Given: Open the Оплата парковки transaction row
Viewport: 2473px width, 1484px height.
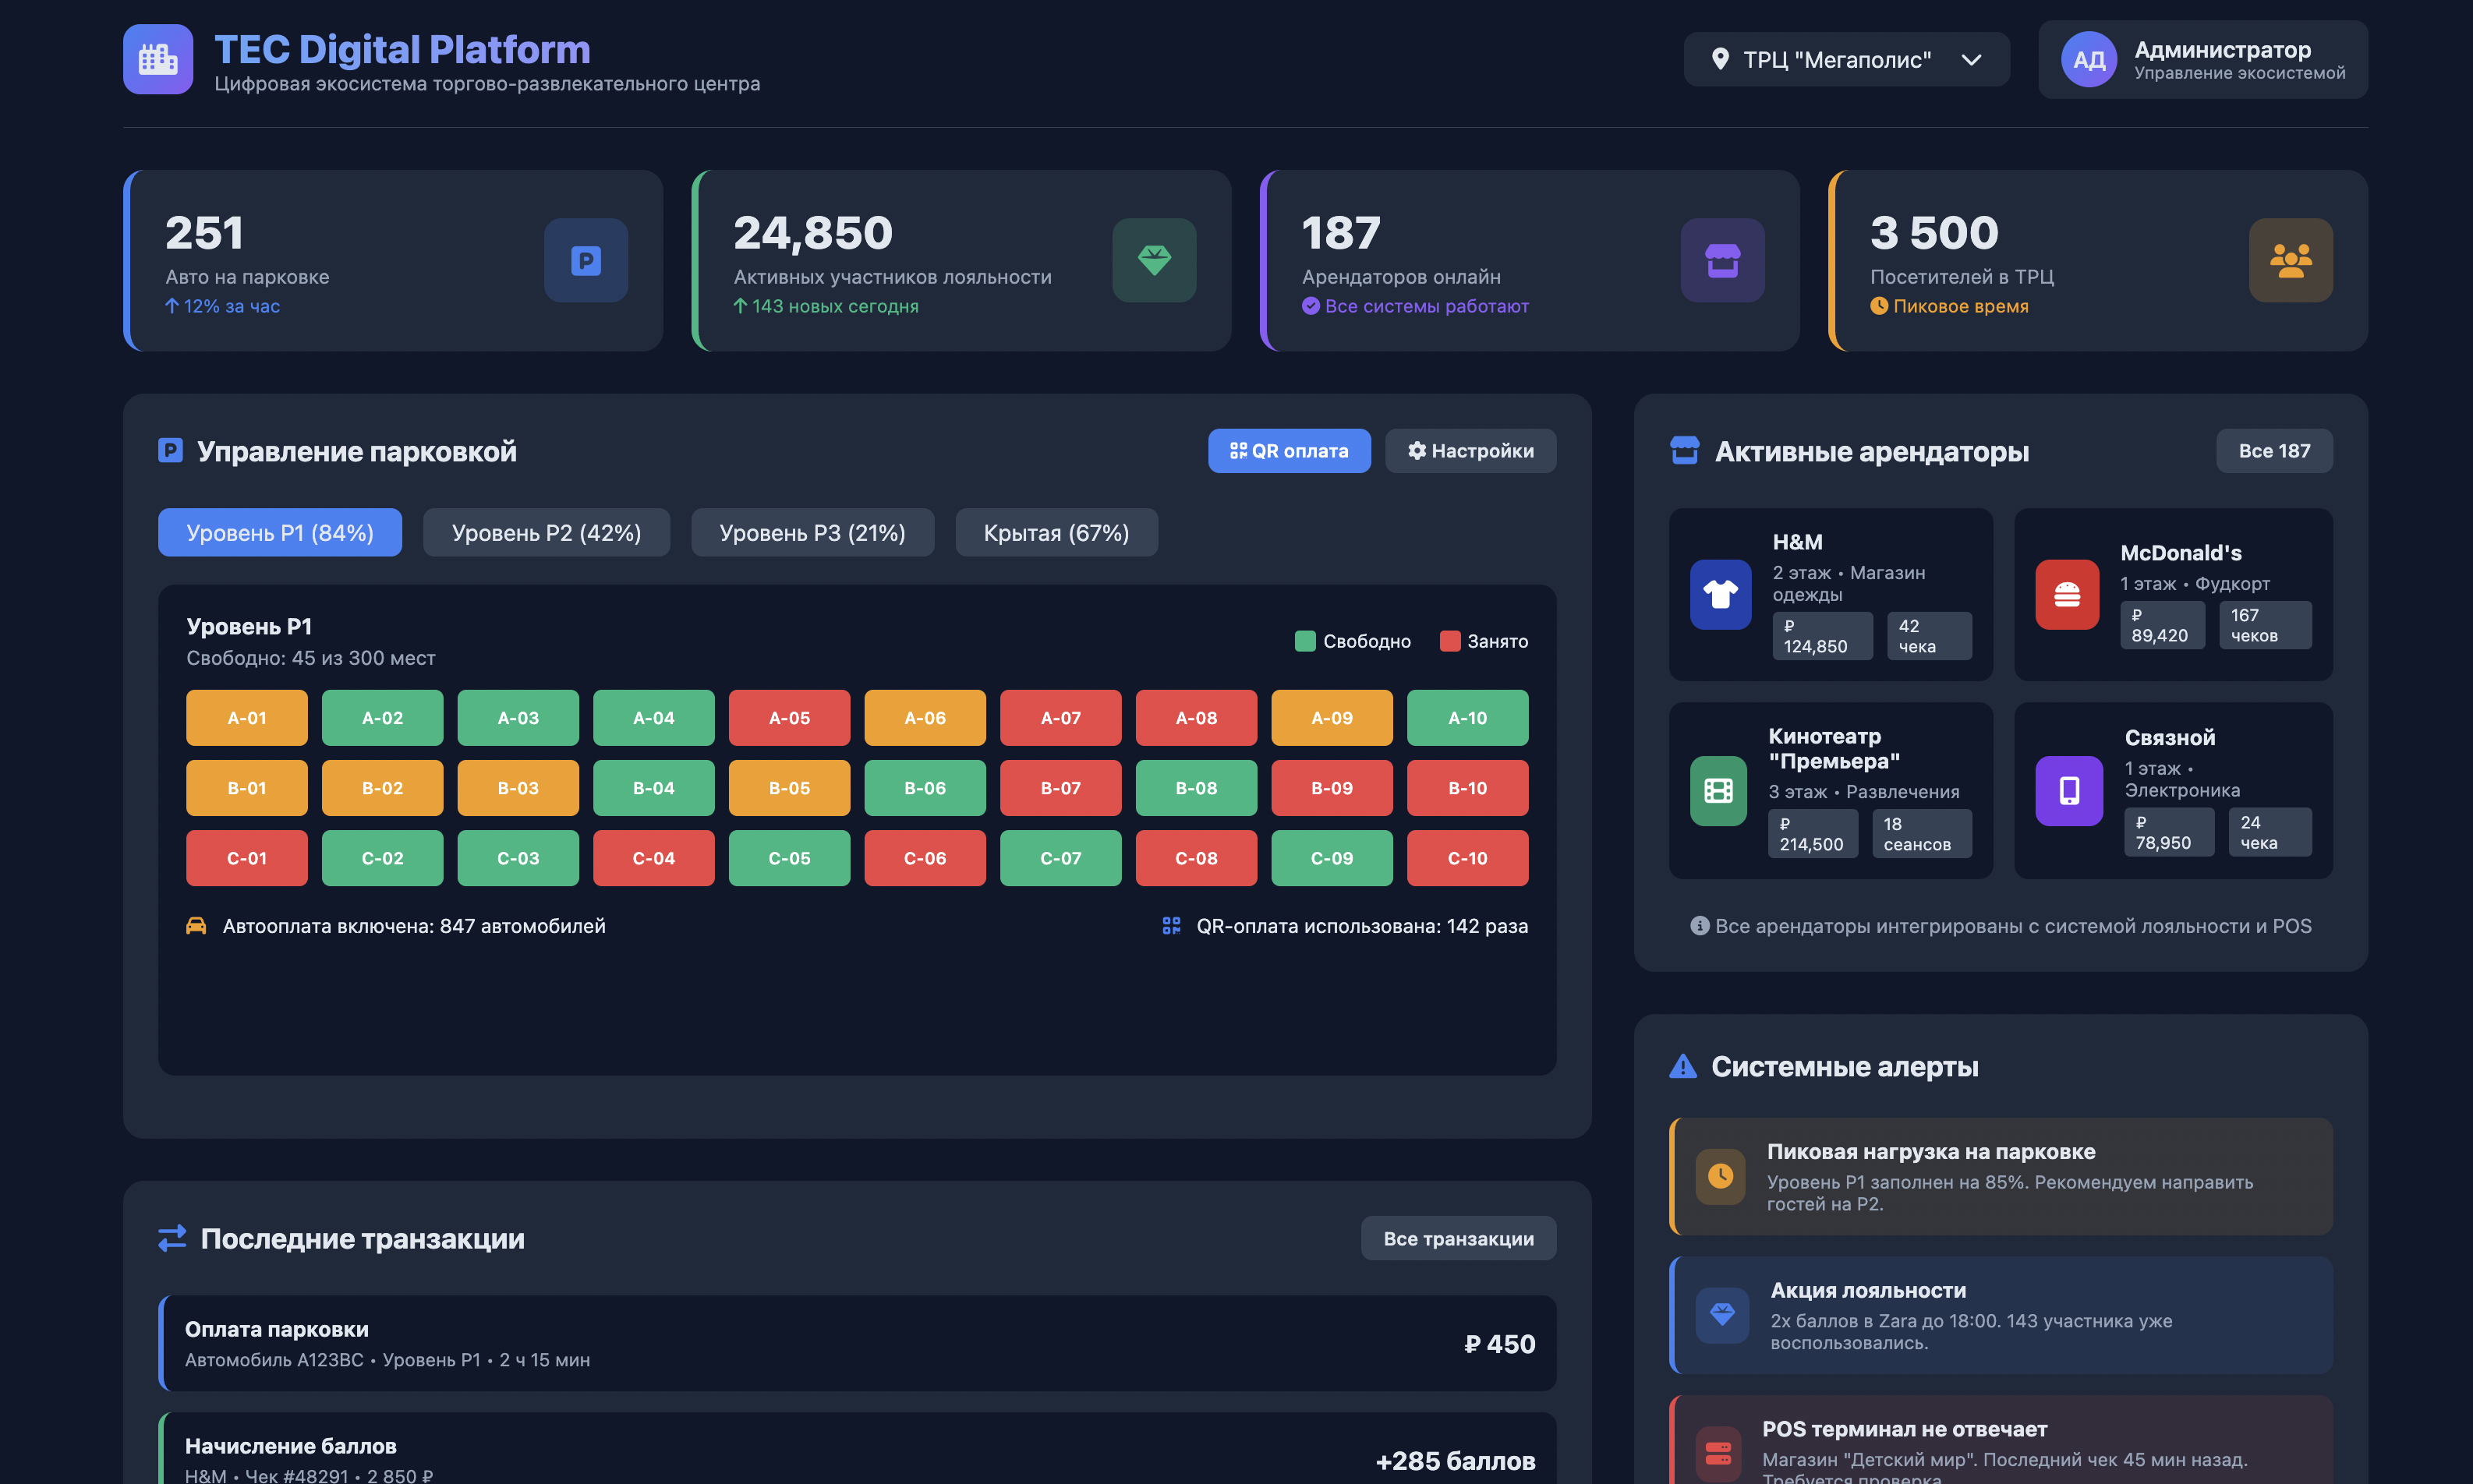Looking at the screenshot, I should (857, 1343).
